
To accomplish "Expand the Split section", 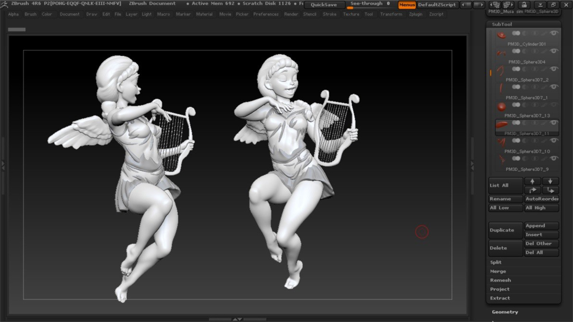I will click(x=496, y=263).
